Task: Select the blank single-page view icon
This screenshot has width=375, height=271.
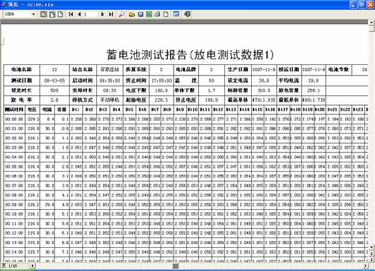Action: pyautogui.click(x=61, y=14)
